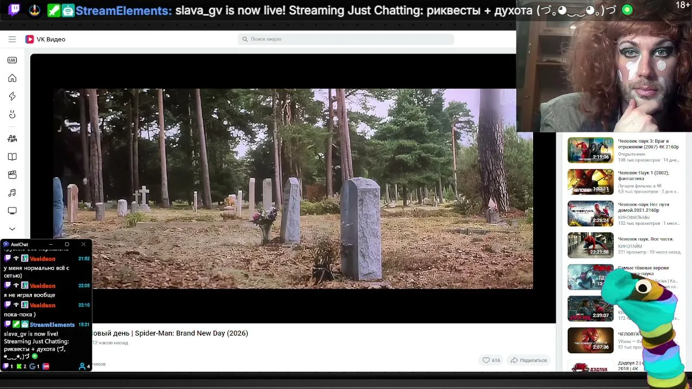Click the red LIVE icon in AxelChat footer
Screen dimensions: 692x389
[x=46, y=366]
